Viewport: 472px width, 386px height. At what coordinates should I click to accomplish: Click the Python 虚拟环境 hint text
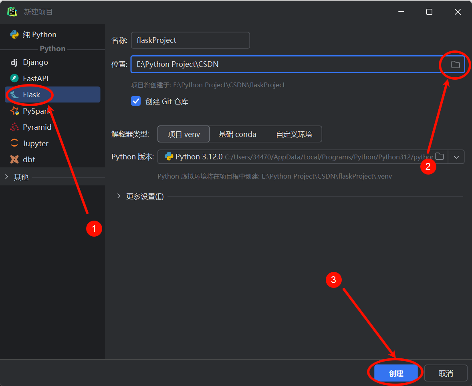(274, 176)
